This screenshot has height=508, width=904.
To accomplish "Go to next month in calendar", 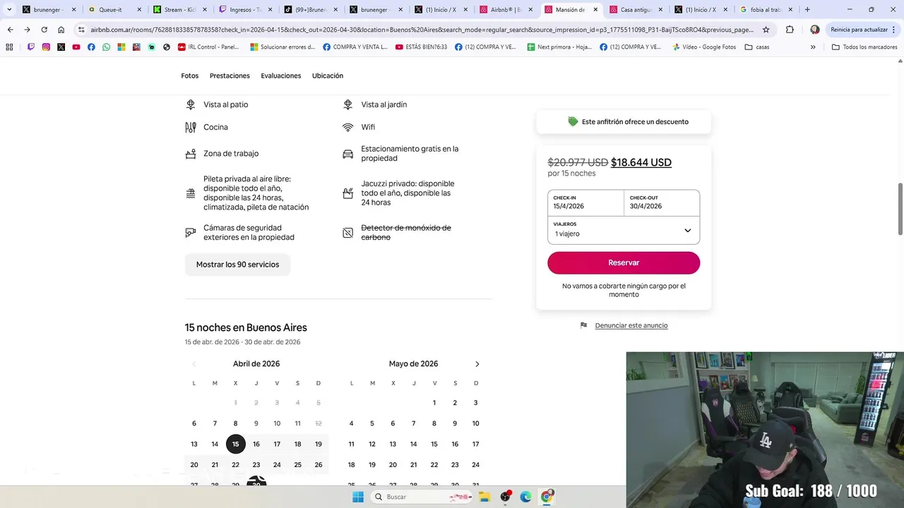I will coord(477,364).
